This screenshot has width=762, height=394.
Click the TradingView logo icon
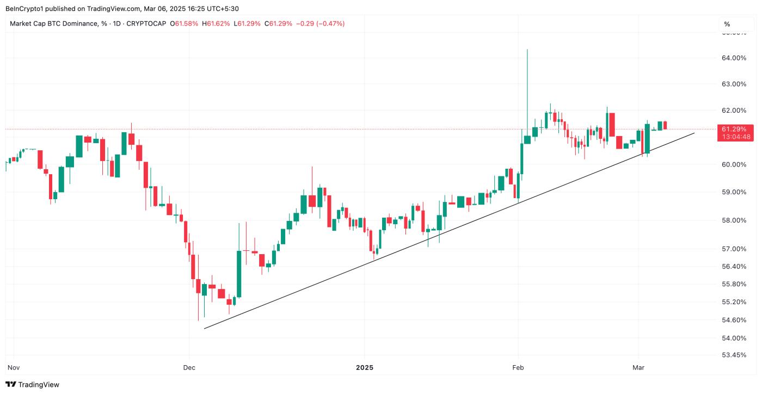tap(11, 384)
